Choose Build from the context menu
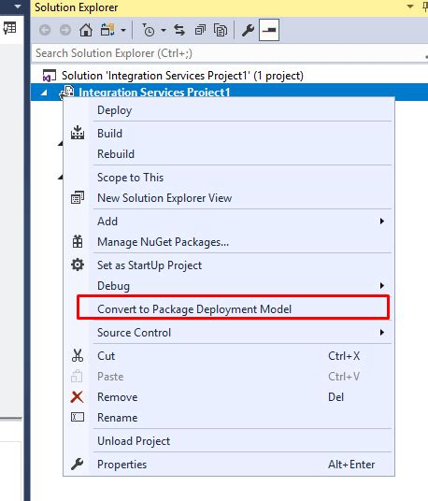428x501 pixels. tap(229, 134)
